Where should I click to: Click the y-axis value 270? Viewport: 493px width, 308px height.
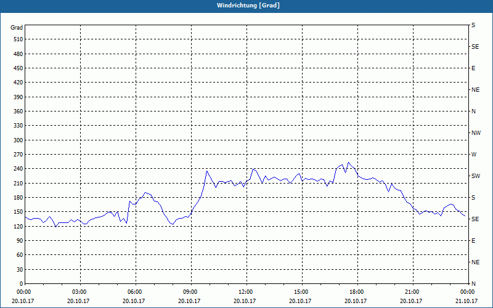pos(18,155)
